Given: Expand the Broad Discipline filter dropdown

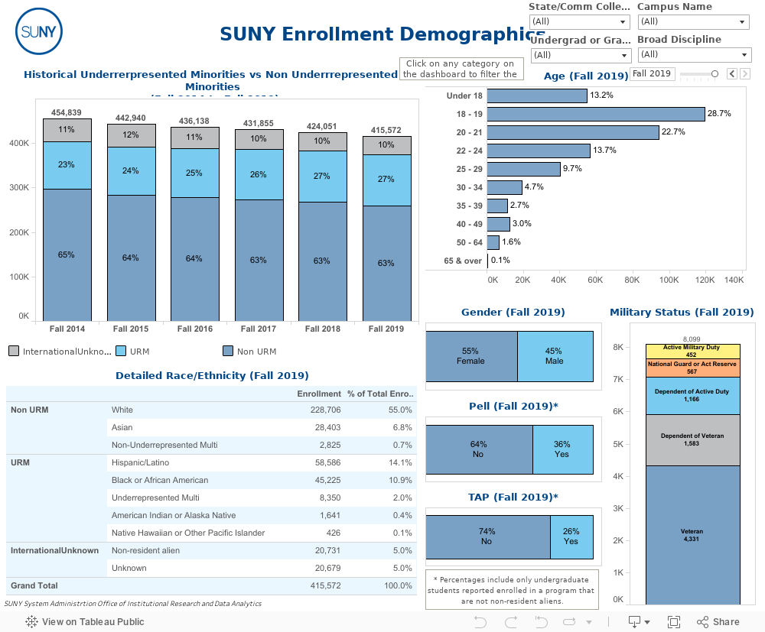Looking at the screenshot, I should (x=694, y=54).
